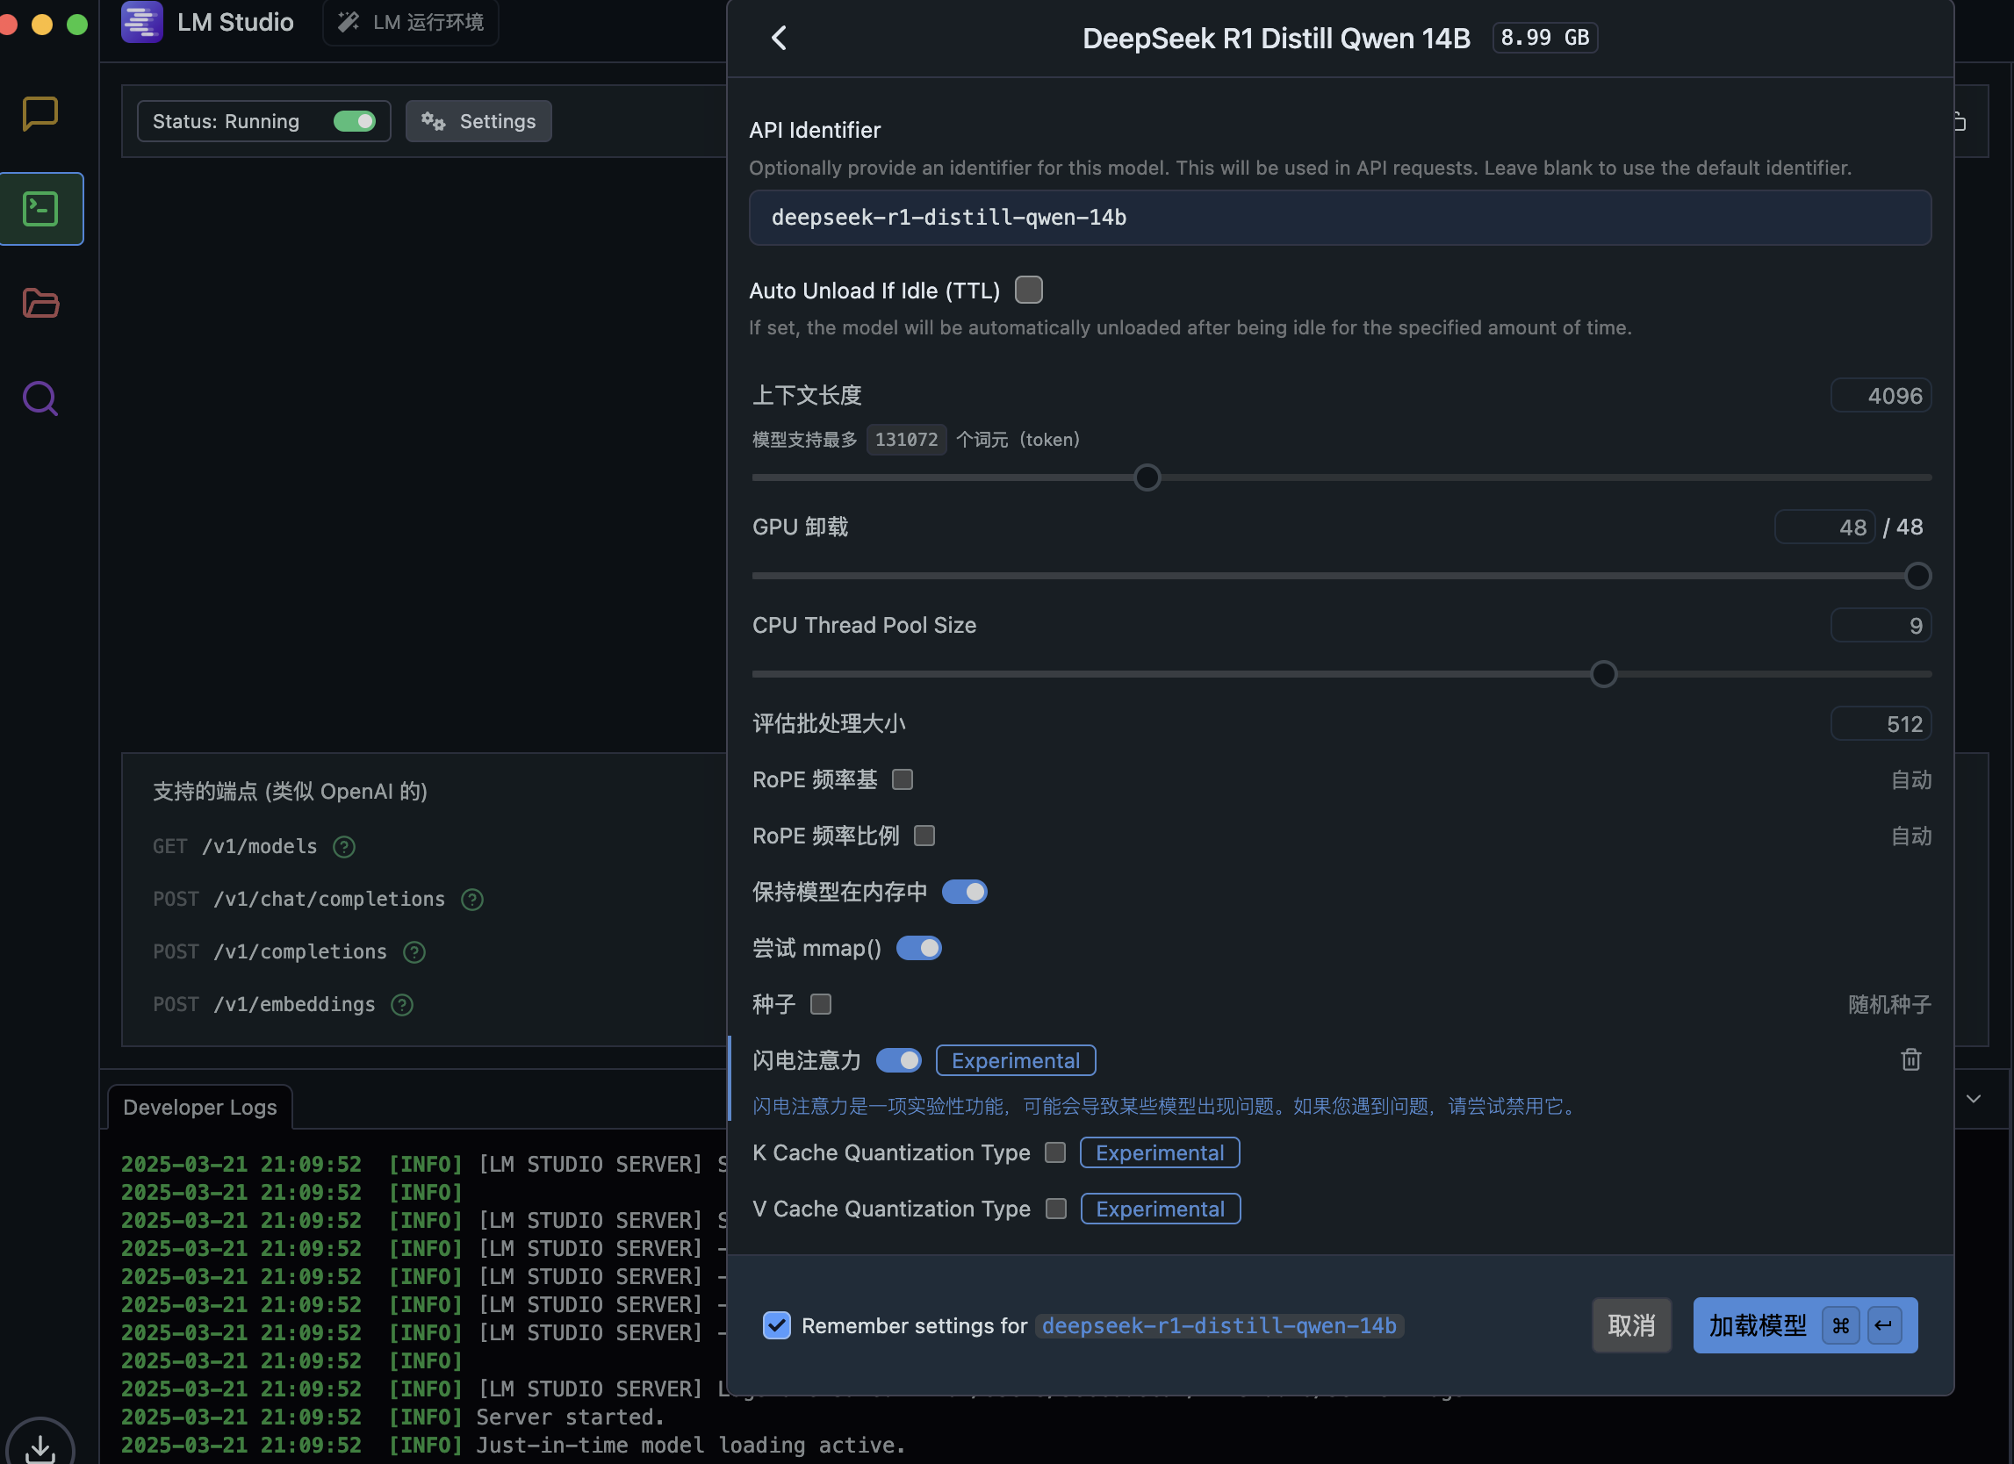The width and height of the screenshot is (2014, 1464).
Task: Uncheck Remember settings checkbox
Action: (777, 1324)
